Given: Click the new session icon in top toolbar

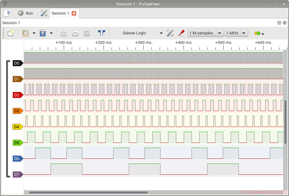Looking at the screenshot, I should tap(6, 13).
